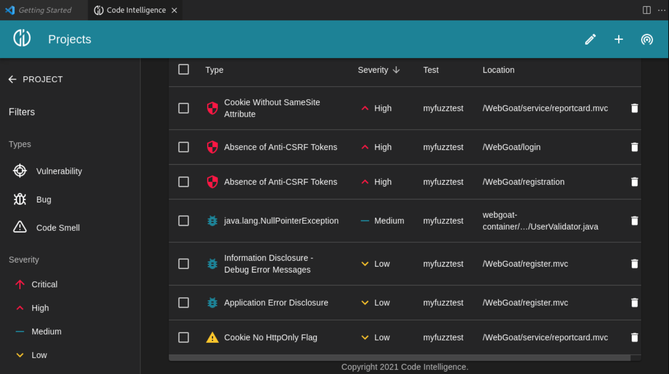Screen dimensions: 669x374
Task: Open the more actions ellipsis menu
Action: 662,10
